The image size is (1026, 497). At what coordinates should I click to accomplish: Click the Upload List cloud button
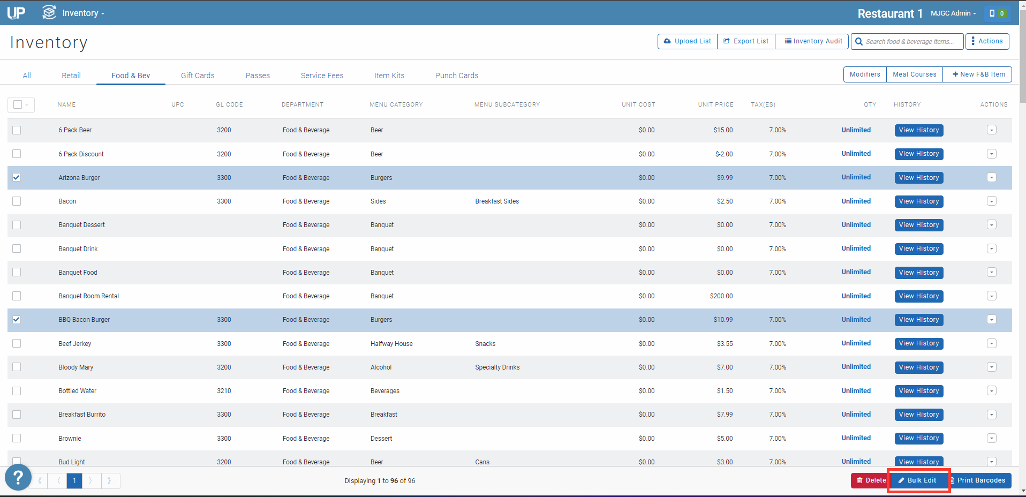687,41
